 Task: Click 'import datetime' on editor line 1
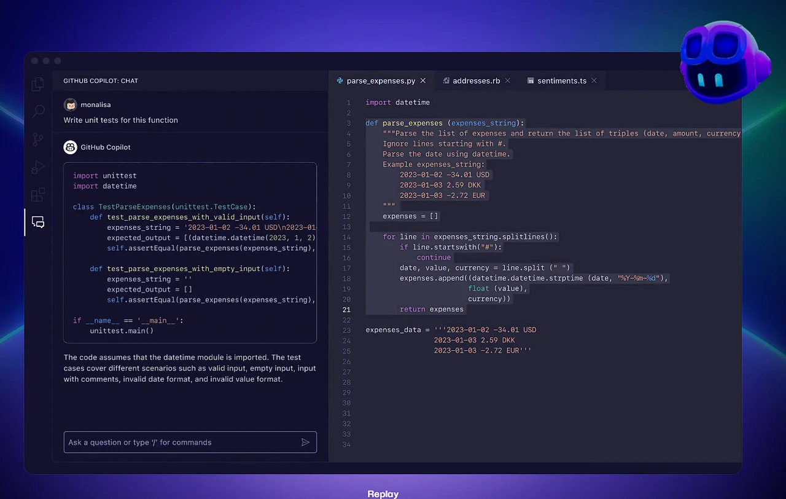click(x=398, y=103)
